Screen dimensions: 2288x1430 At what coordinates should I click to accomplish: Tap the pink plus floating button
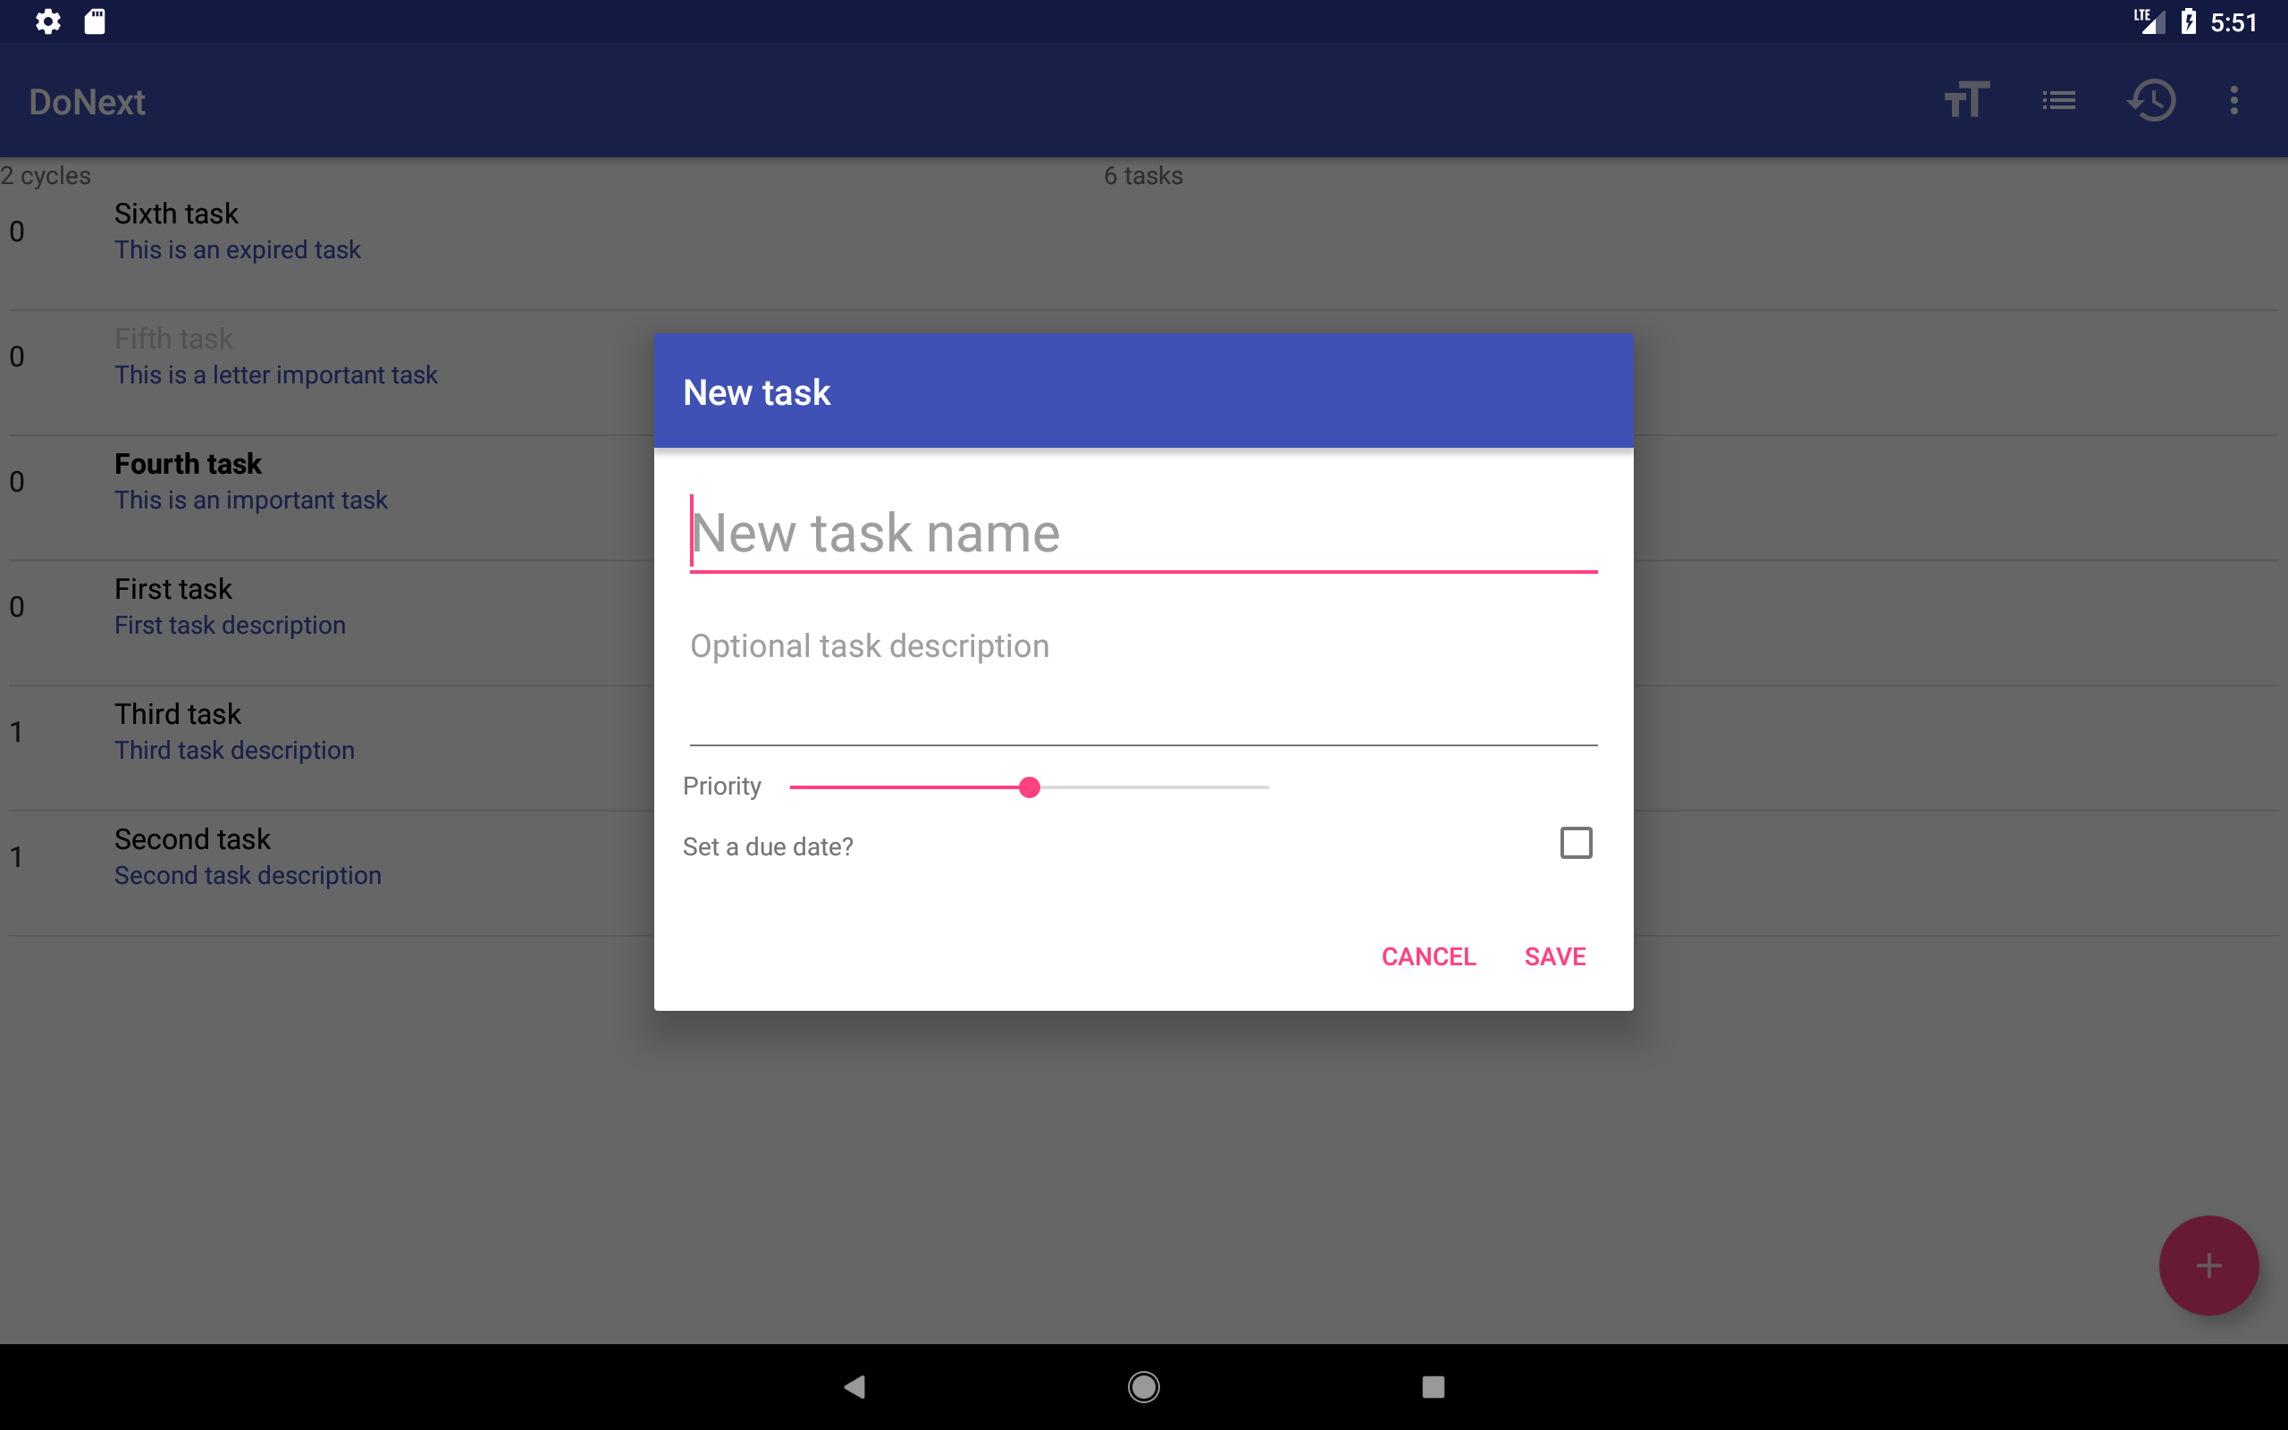[x=2208, y=1266]
